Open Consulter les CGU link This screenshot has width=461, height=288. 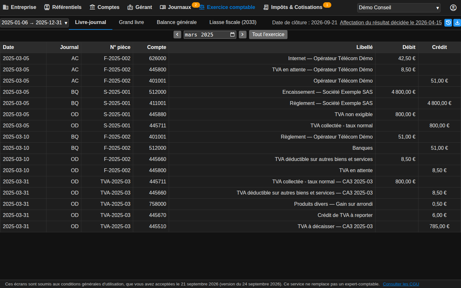(401, 284)
